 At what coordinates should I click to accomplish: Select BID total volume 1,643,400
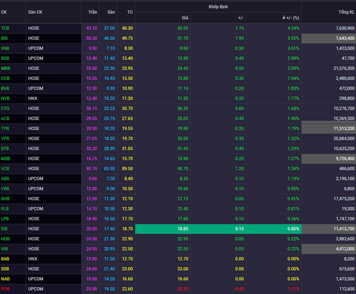click(345, 38)
